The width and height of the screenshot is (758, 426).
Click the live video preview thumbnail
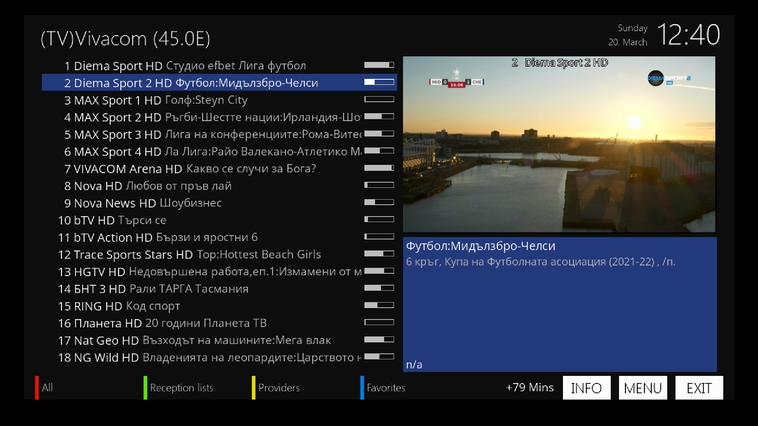click(x=559, y=144)
